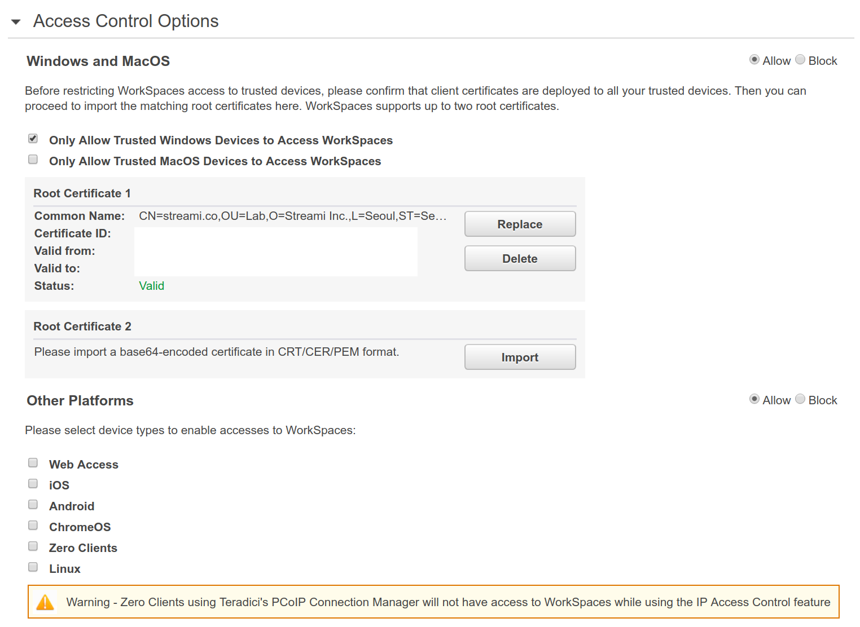This screenshot has height=627, width=860.
Task: Click the Root Certificate 1 heading
Action: click(x=82, y=193)
